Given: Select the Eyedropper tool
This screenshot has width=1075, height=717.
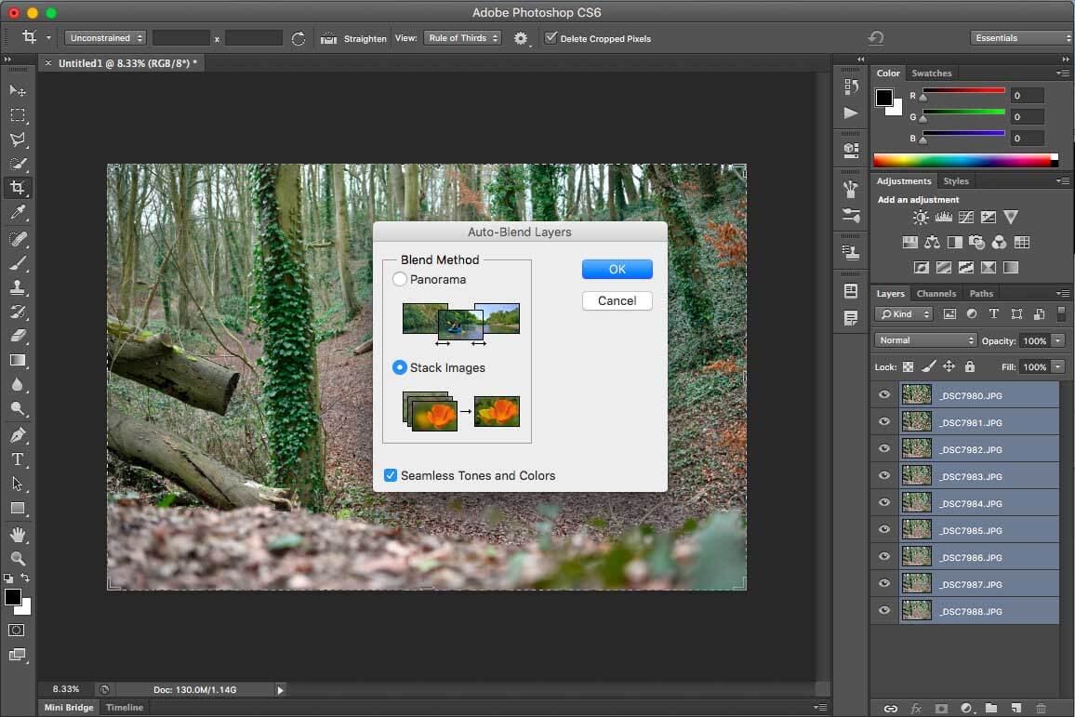Looking at the screenshot, I should click(x=18, y=212).
